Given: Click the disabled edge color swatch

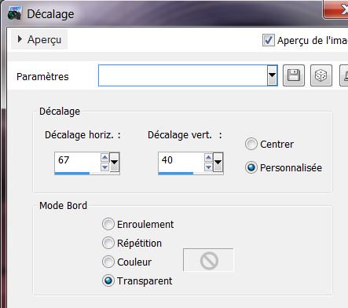Looking at the screenshot, I should pos(208,260).
